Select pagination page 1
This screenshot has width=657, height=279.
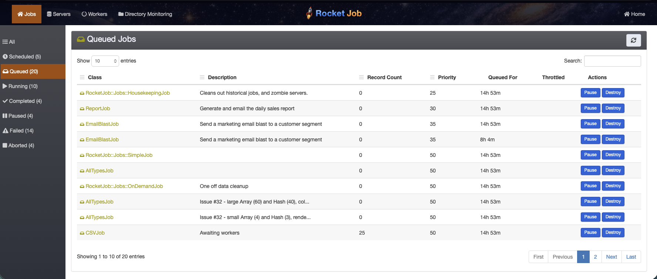583,257
